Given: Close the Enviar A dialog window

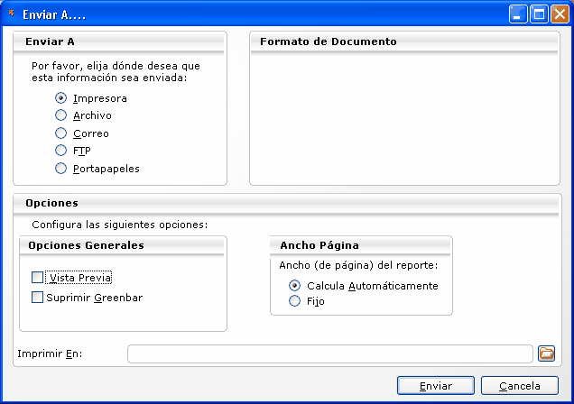Looking at the screenshot, I should tap(560, 14).
